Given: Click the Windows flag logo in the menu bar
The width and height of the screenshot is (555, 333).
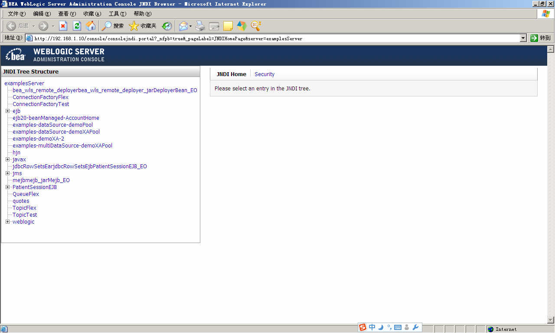Looking at the screenshot, I should [x=546, y=14].
